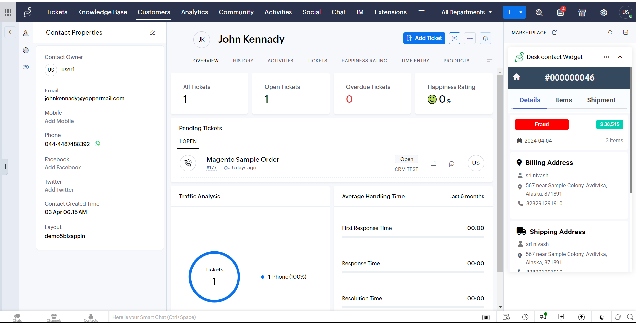The image size is (636, 323).
Task: Toggle the left sidebar handle on the page edge
Action: pyautogui.click(x=5, y=166)
